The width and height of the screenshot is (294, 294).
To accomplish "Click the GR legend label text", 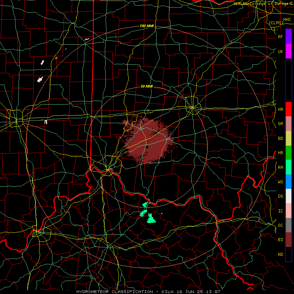I will tap(281, 124).
